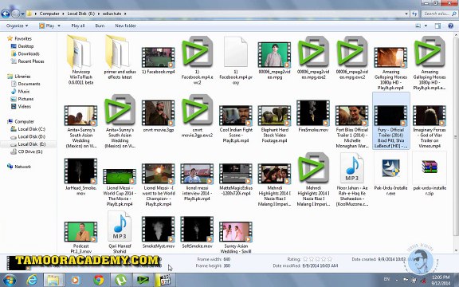Go back with the Back arrow button

tap(6, 14)
